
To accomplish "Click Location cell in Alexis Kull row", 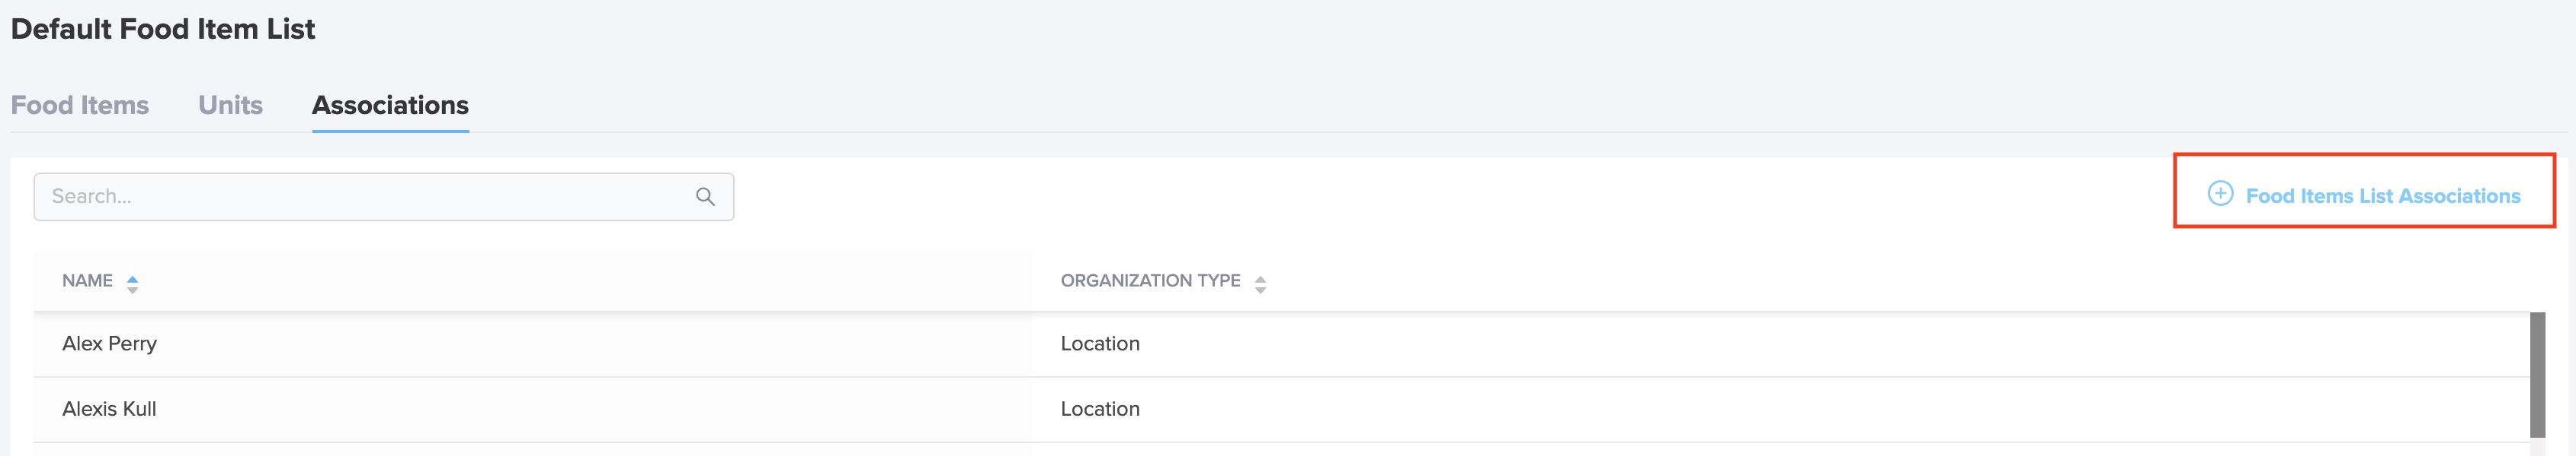I will [1100, 409].
